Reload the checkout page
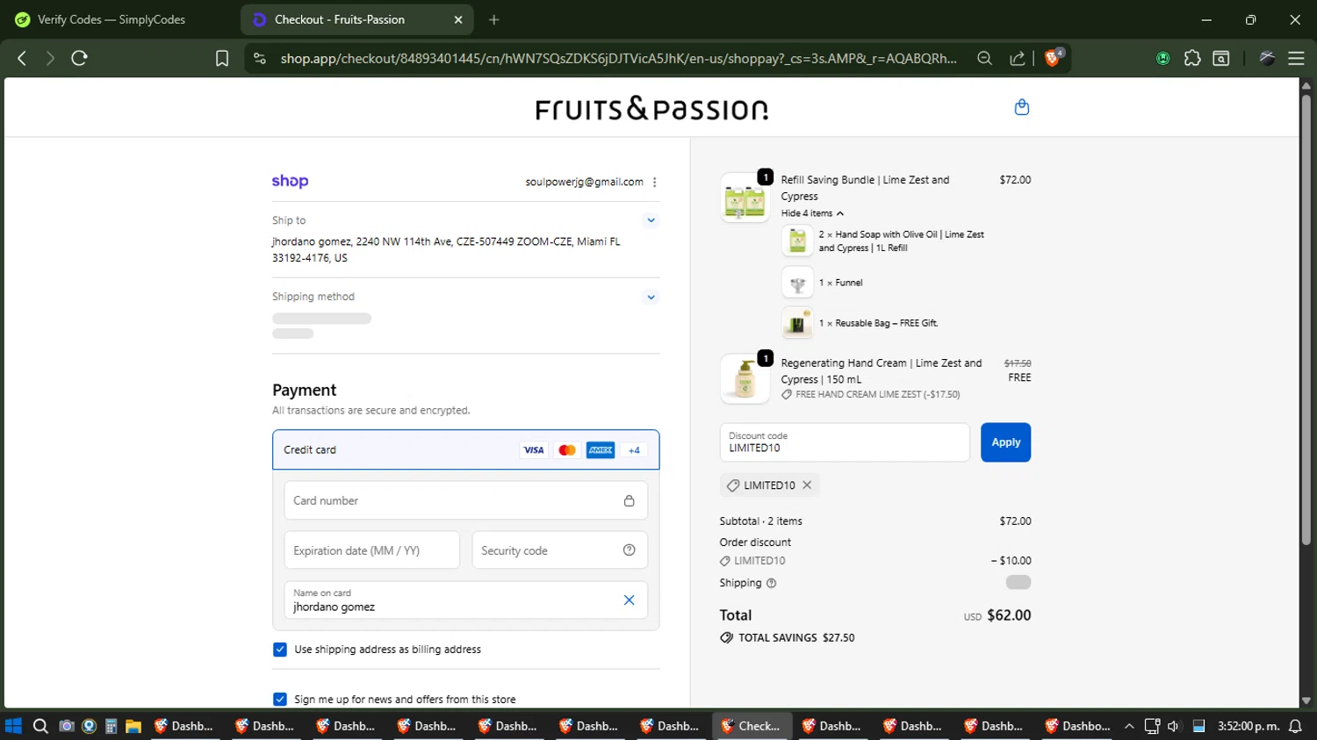This screenshot has height=740, width=1317. 79,58
